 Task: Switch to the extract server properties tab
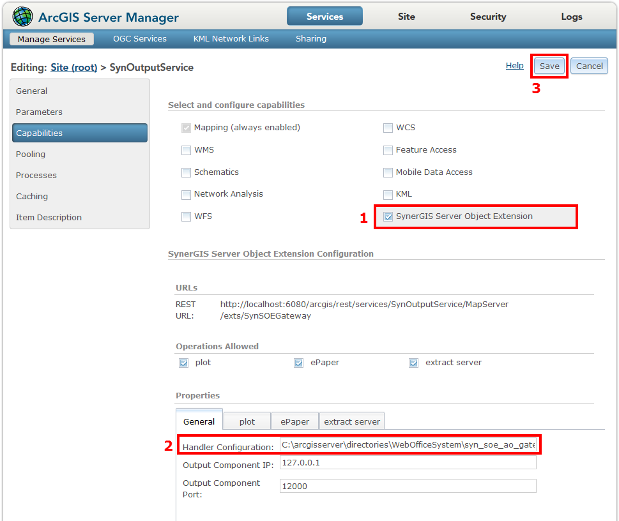click(x=352, y=421)
